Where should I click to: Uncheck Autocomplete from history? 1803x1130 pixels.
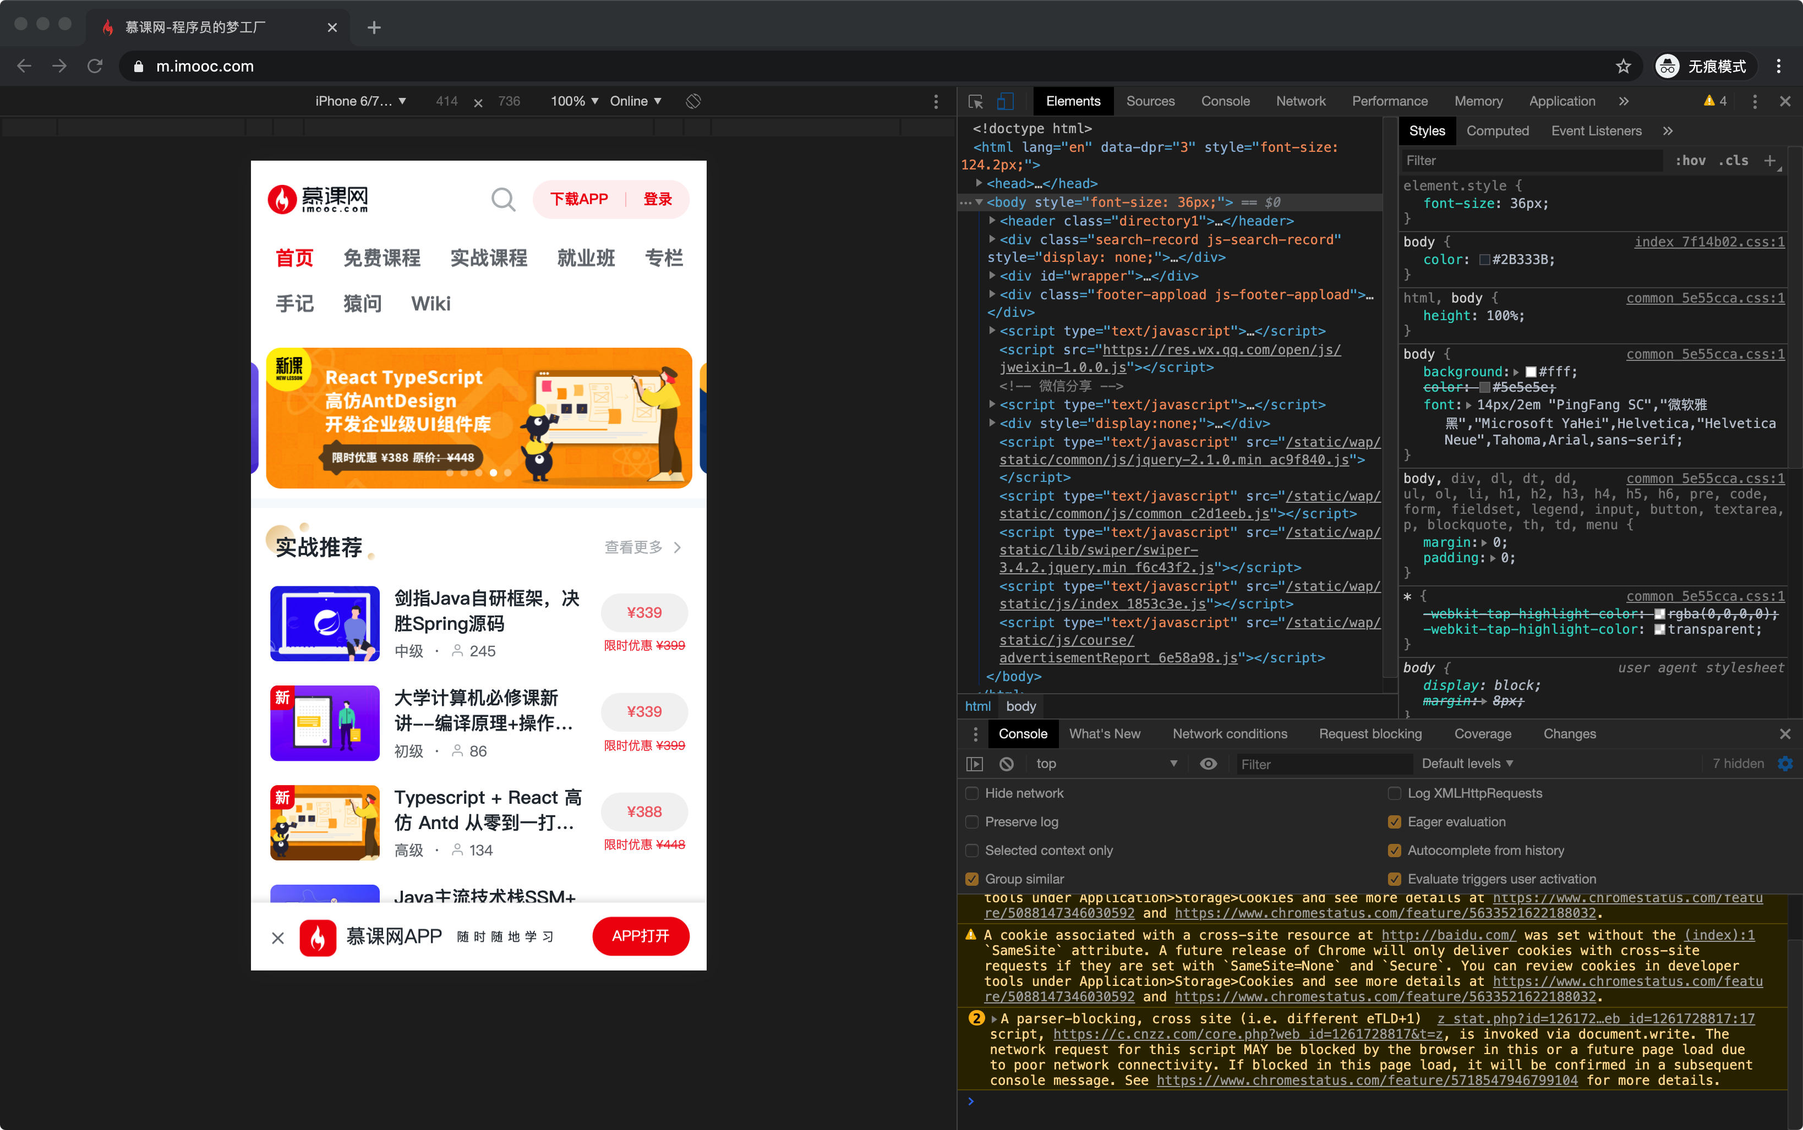coord(1394,850)
